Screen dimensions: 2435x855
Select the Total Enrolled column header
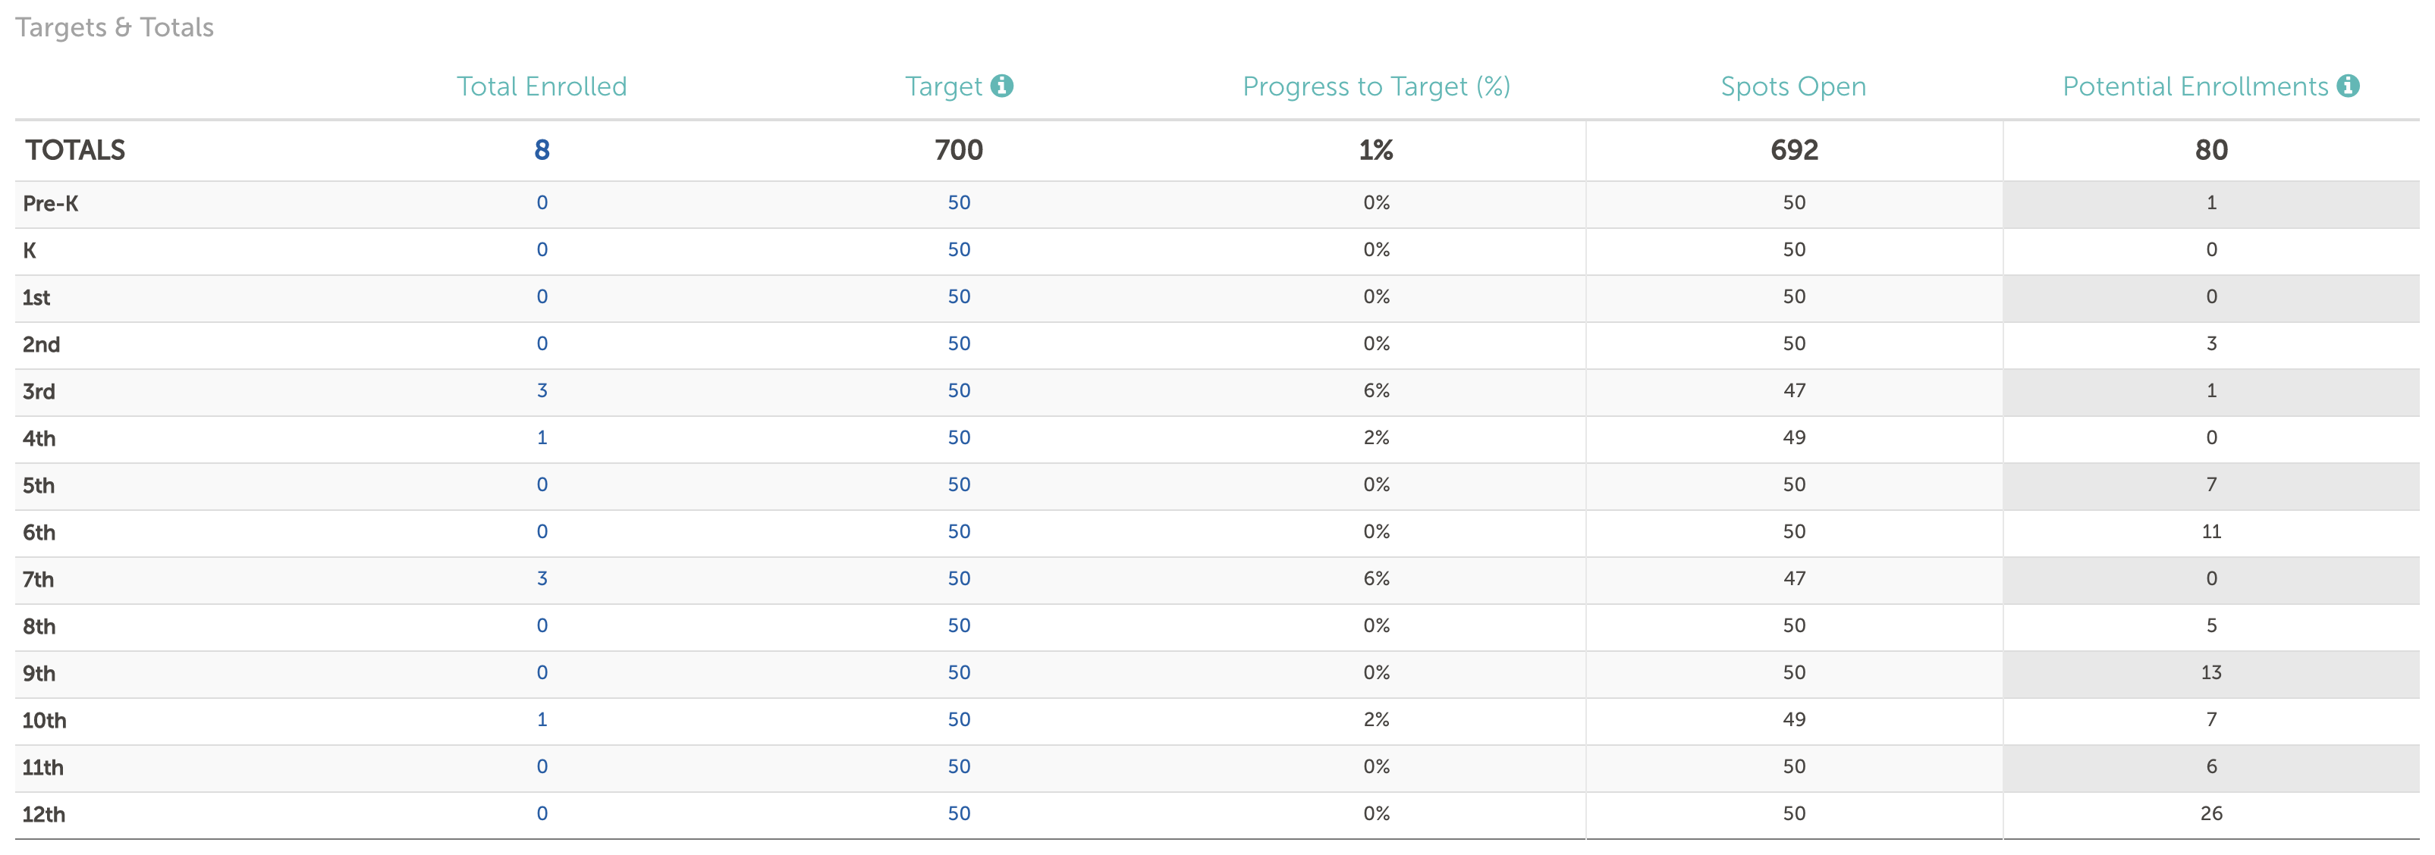pos(542,87)
